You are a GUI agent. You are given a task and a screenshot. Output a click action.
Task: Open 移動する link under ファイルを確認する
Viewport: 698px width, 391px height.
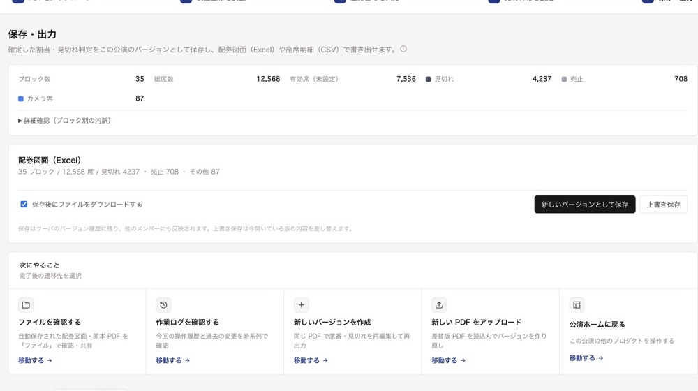(x=35, y=360)
